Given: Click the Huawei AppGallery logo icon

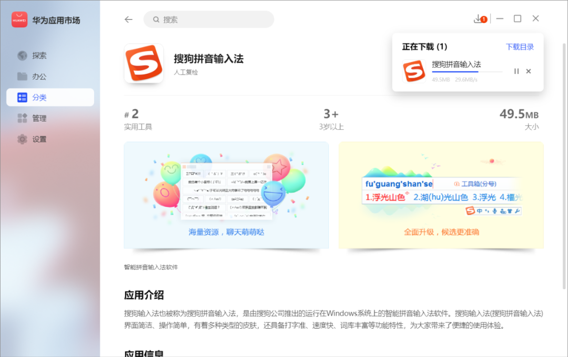Looking at the screenshot, I should point(19,19).
